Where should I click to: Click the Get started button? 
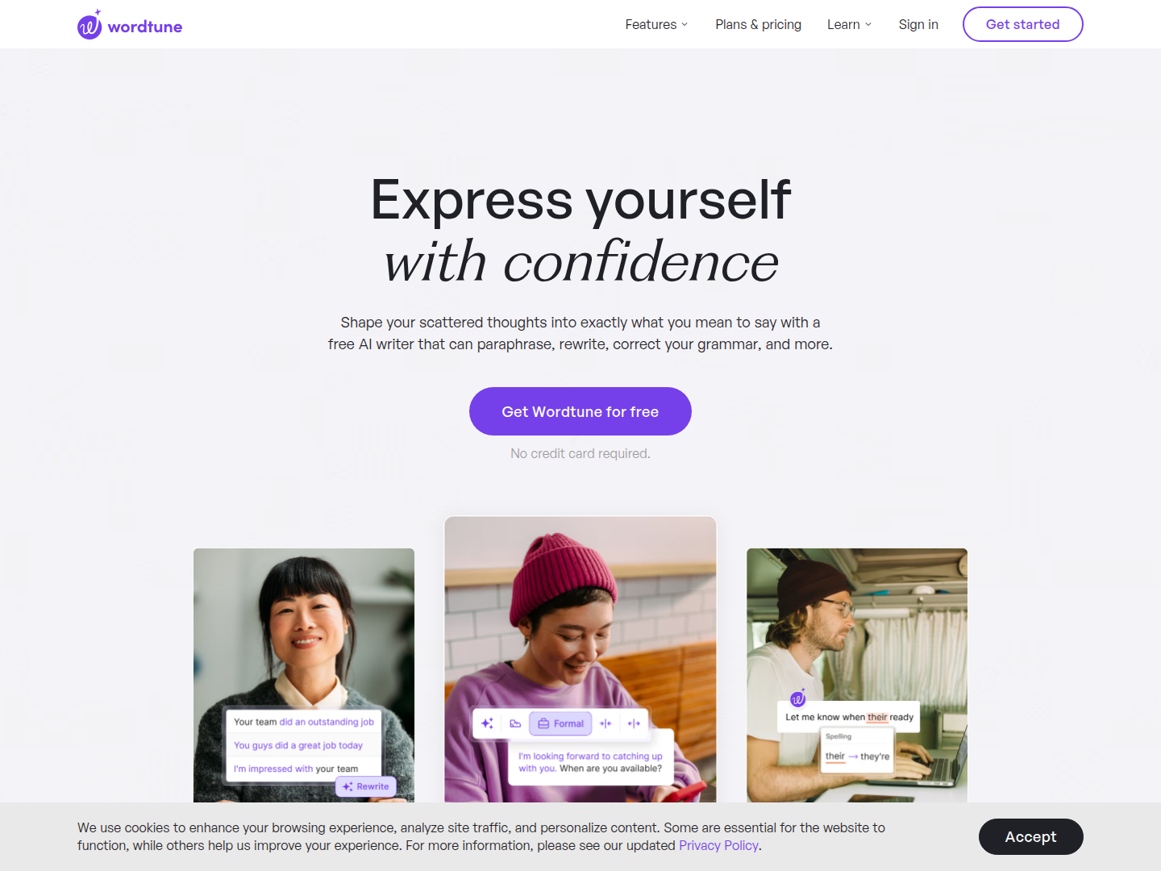pos(1022,24)
